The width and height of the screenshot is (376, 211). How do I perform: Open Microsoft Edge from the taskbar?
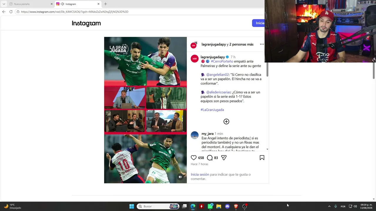pyautogui.click(x=193, y=206)
